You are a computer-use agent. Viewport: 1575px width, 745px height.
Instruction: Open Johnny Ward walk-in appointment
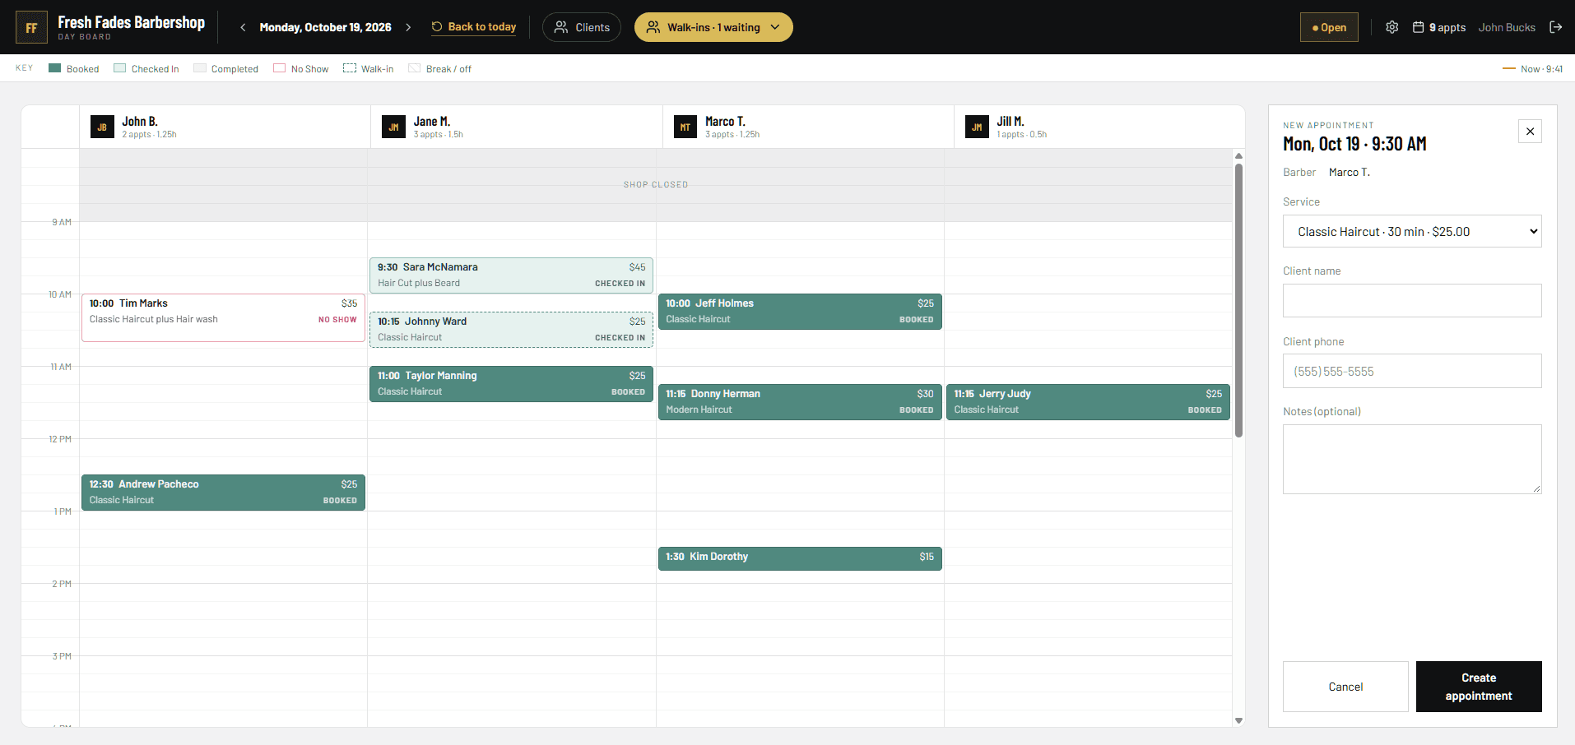coord(511,330)
